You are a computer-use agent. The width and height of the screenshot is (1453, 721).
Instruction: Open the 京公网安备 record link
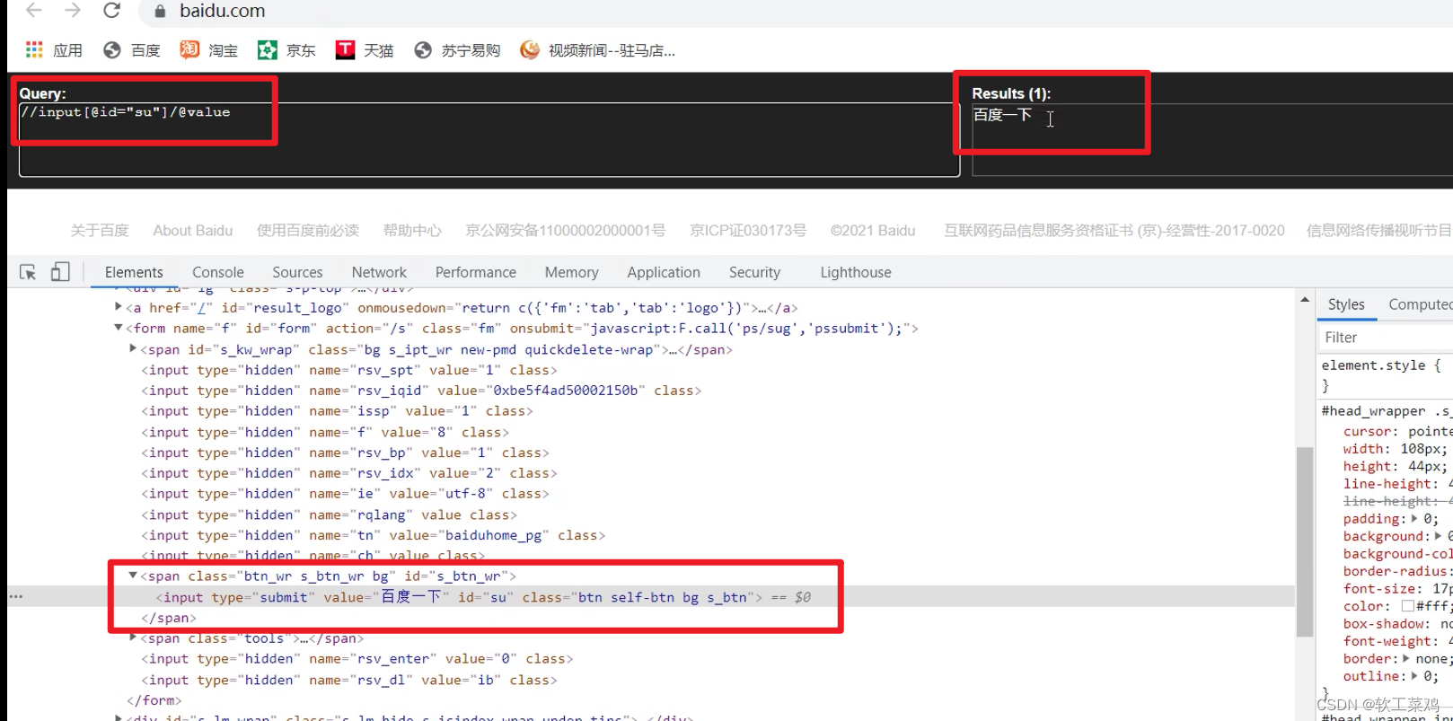[x=566, y=231]
